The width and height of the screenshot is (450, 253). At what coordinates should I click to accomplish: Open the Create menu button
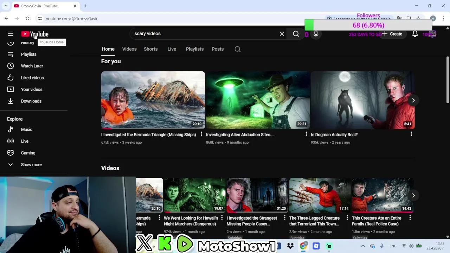[392, 34]
